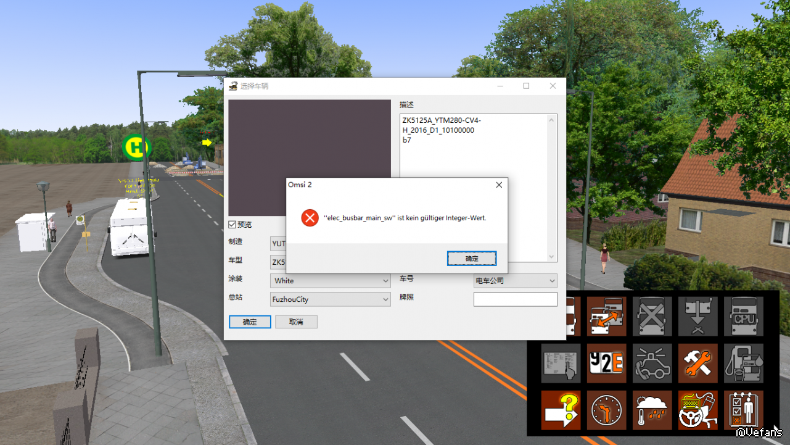The image size is (790, 445).
Task: Open the steering wheel and keyboard controls icon
Action: (x=698, y=410)
